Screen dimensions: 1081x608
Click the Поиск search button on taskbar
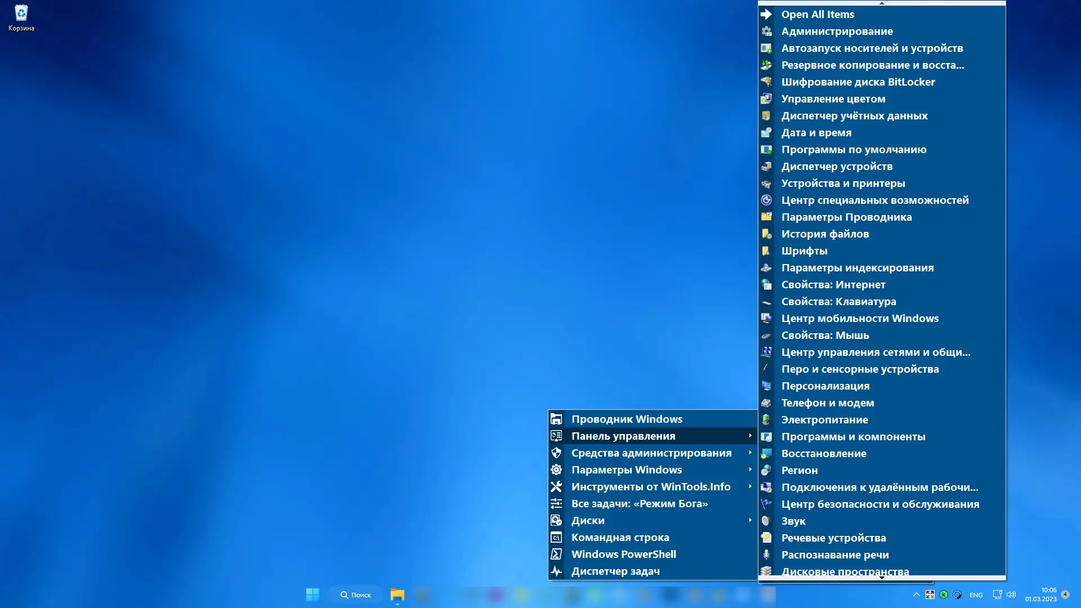(356, 594)
